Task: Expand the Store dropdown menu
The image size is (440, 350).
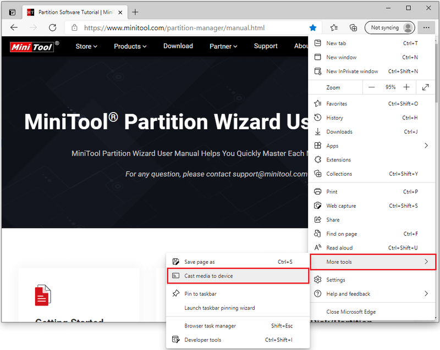Action: click(86, 46)
